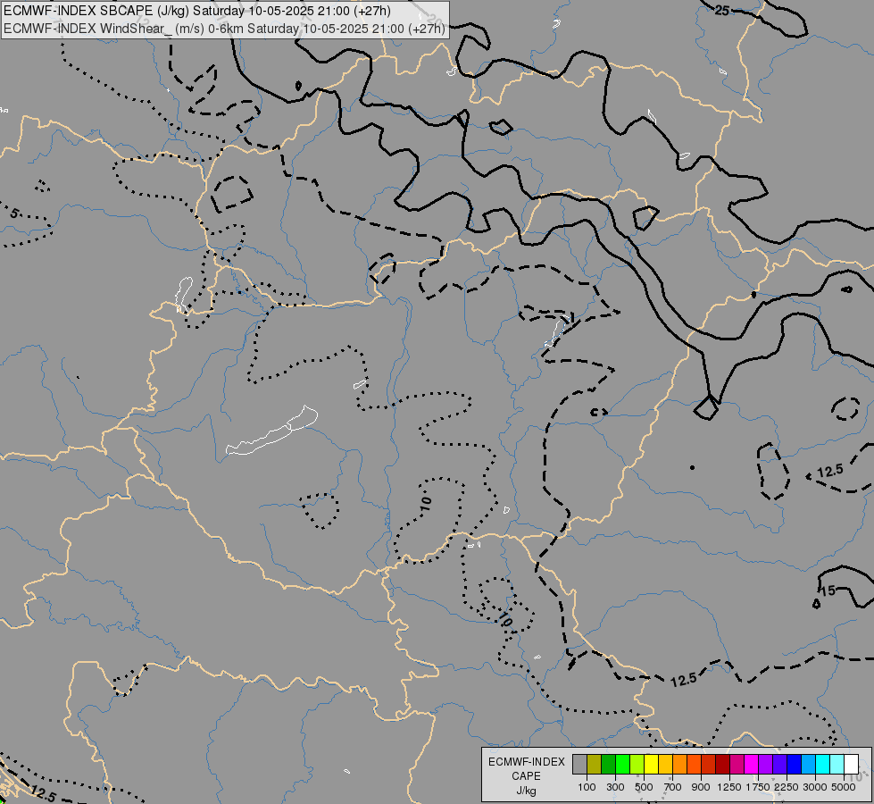Pick the pure blue legend swatch
This screenshot has width=874, height=804.
tap(795, 765)
